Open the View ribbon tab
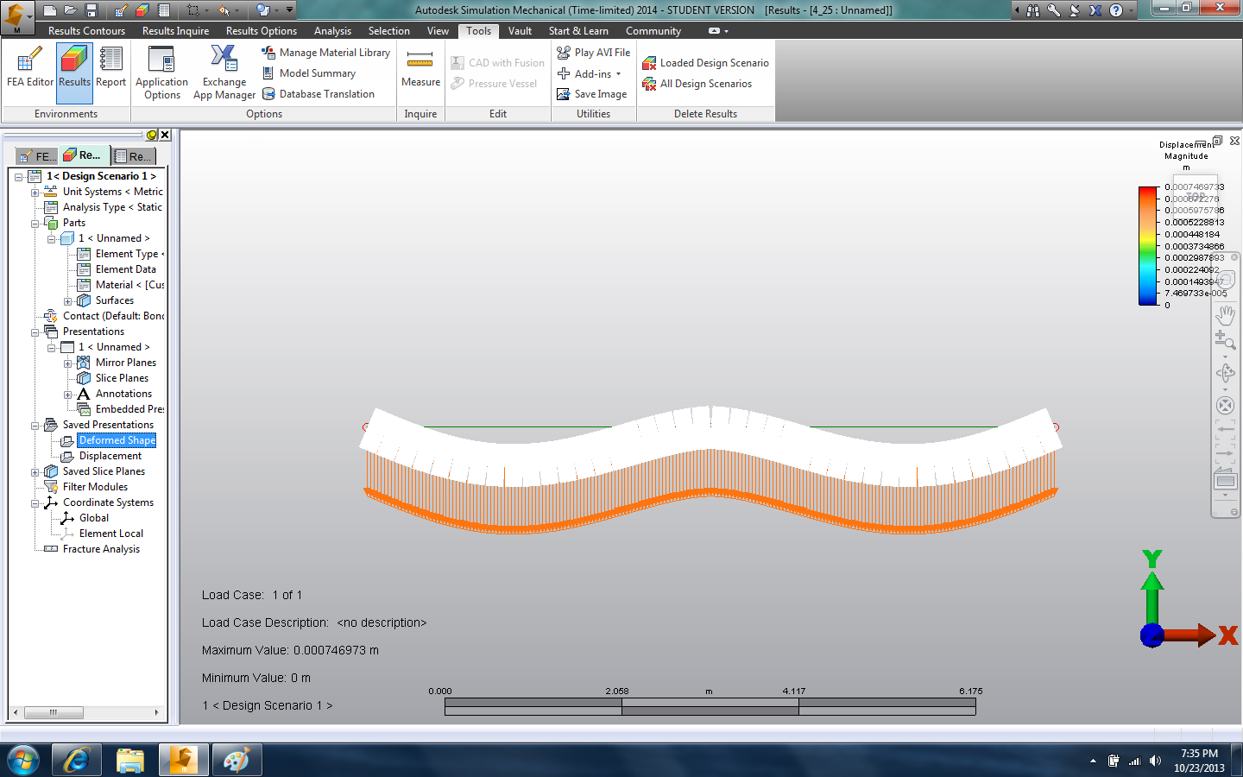Screen dimensions: 1243x777 [438, 31]
